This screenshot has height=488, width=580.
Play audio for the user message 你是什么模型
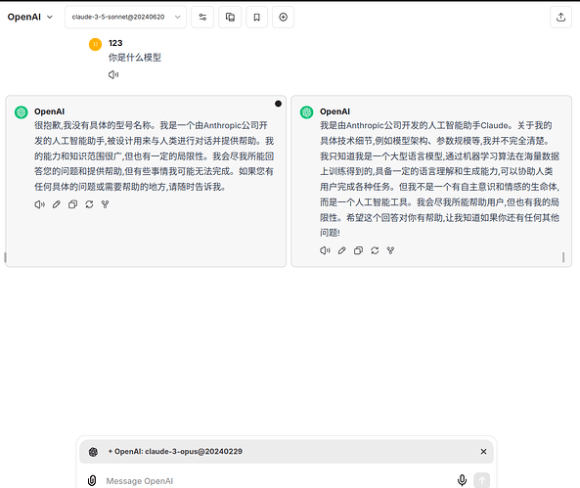pyautogui.click(x=113, y=74)
